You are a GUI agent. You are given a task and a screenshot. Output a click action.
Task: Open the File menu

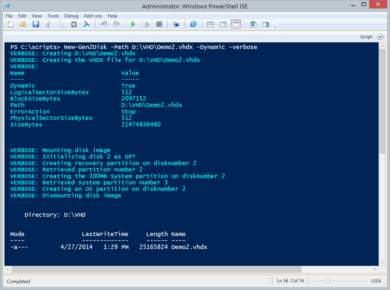click(x=9, y=15)
